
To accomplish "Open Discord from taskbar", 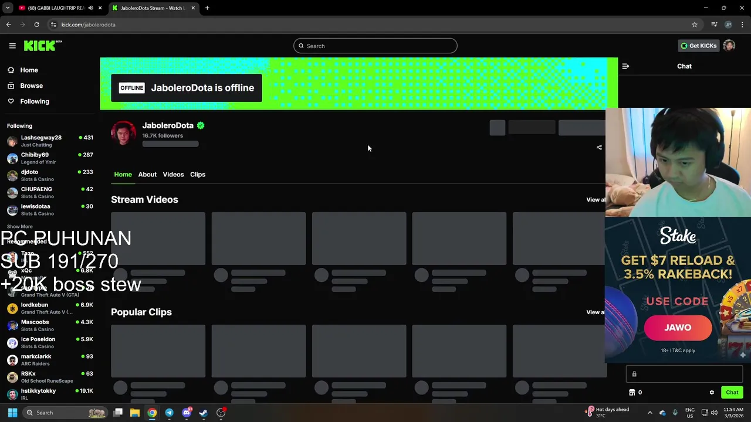I will point(187,413).
